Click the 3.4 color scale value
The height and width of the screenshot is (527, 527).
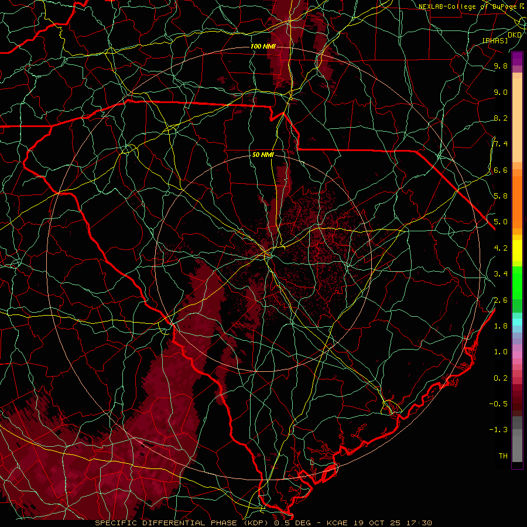coord(501,274)
